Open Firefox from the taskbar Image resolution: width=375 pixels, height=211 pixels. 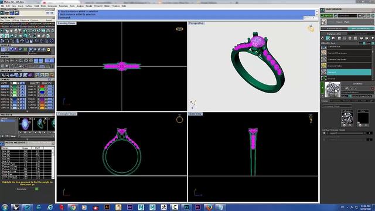(x=209, y=207)
